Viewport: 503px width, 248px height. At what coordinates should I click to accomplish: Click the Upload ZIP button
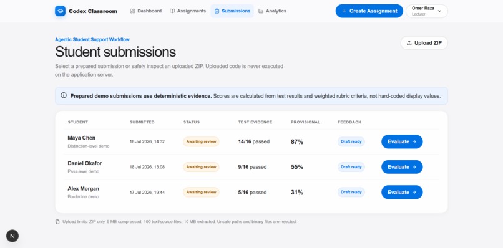coord(424,43)
